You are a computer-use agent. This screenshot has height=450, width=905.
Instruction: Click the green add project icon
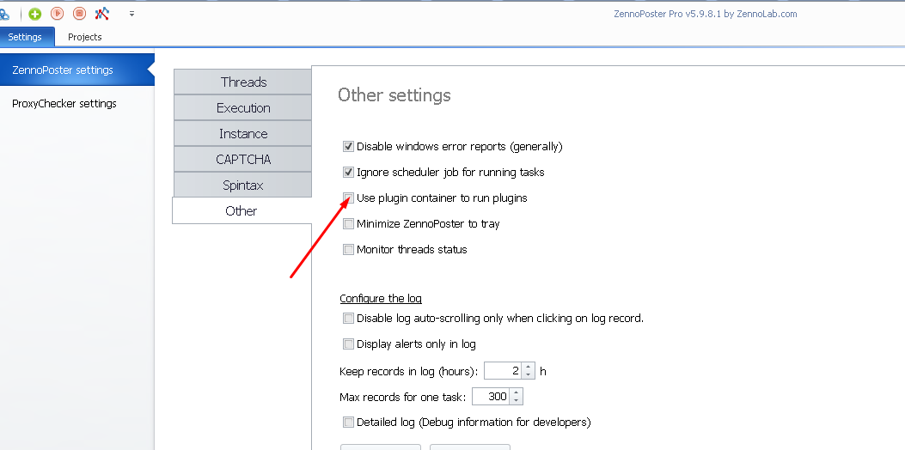point(35,13)
